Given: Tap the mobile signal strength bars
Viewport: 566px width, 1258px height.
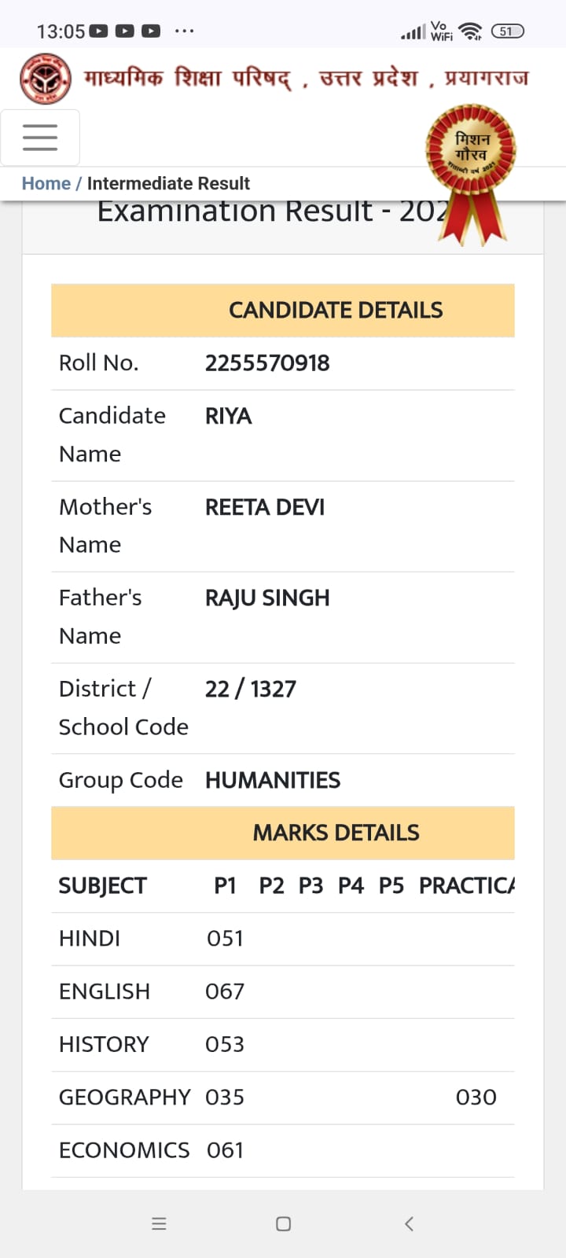Looking at the screenshot, I should (412, 31).
